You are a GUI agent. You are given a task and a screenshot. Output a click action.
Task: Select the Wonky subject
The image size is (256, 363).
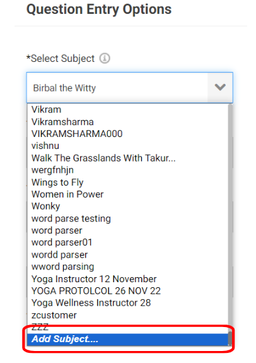(x=127, y=206)
